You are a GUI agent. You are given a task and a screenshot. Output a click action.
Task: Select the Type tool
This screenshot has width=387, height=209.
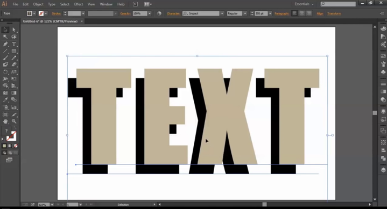point(14,44)
